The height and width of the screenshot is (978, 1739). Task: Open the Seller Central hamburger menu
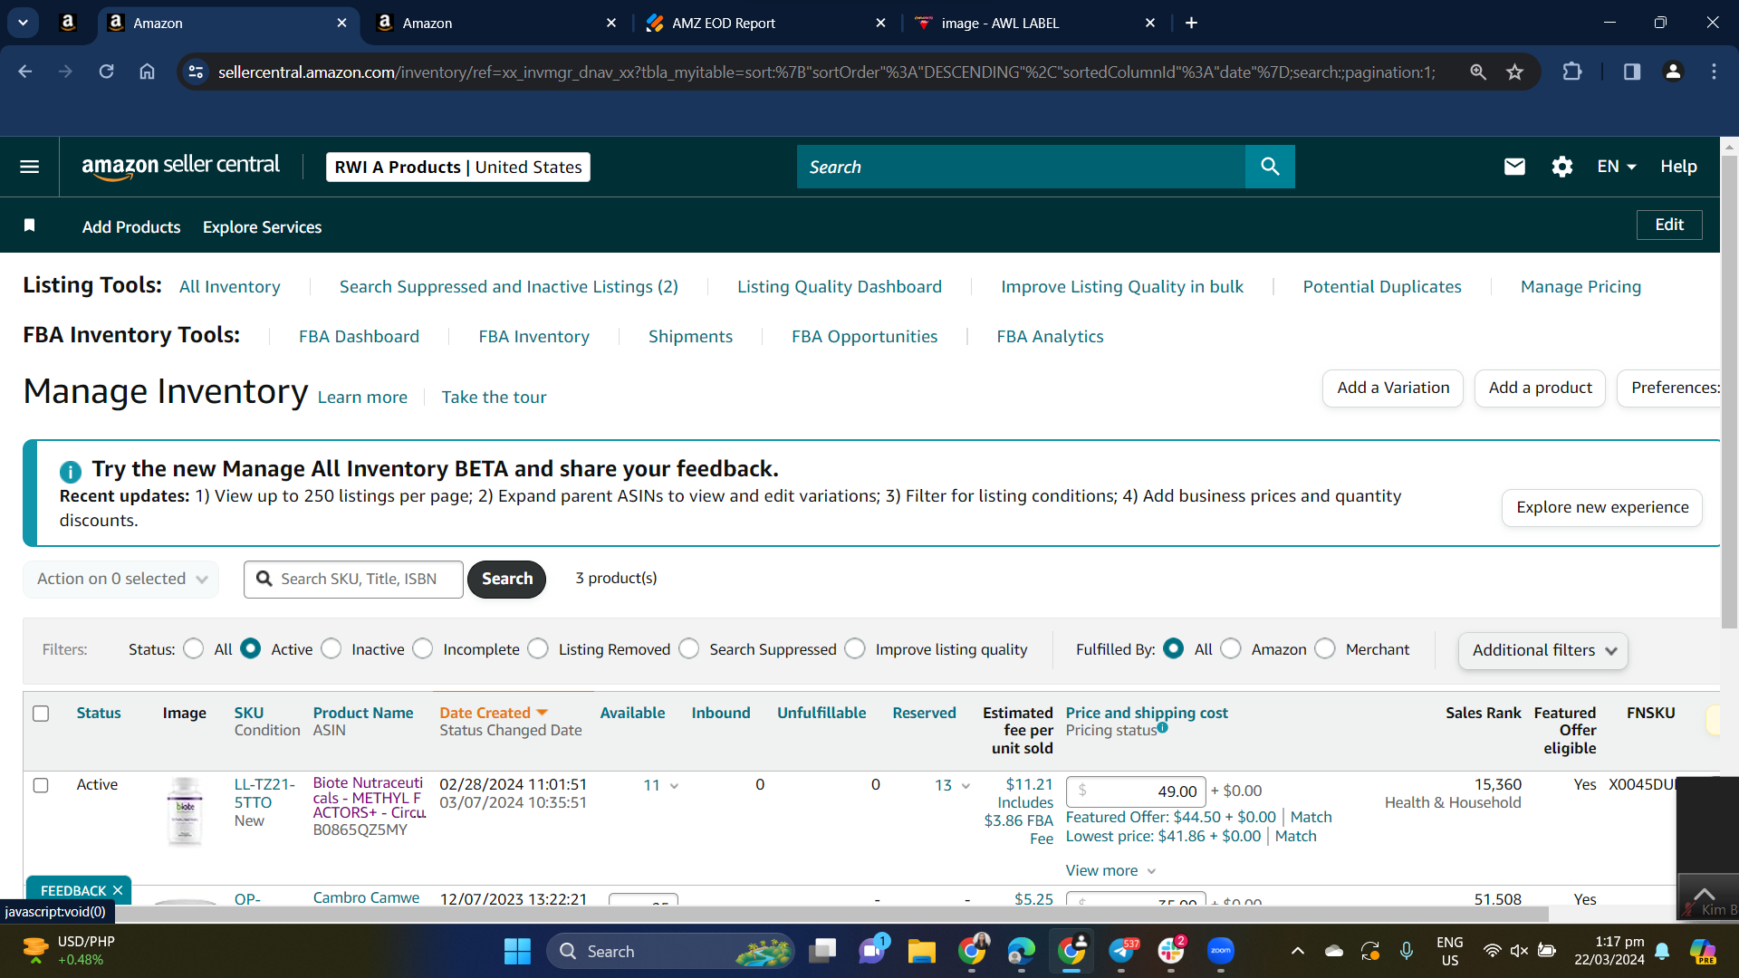pyautogui.click(x=29, y=167)
